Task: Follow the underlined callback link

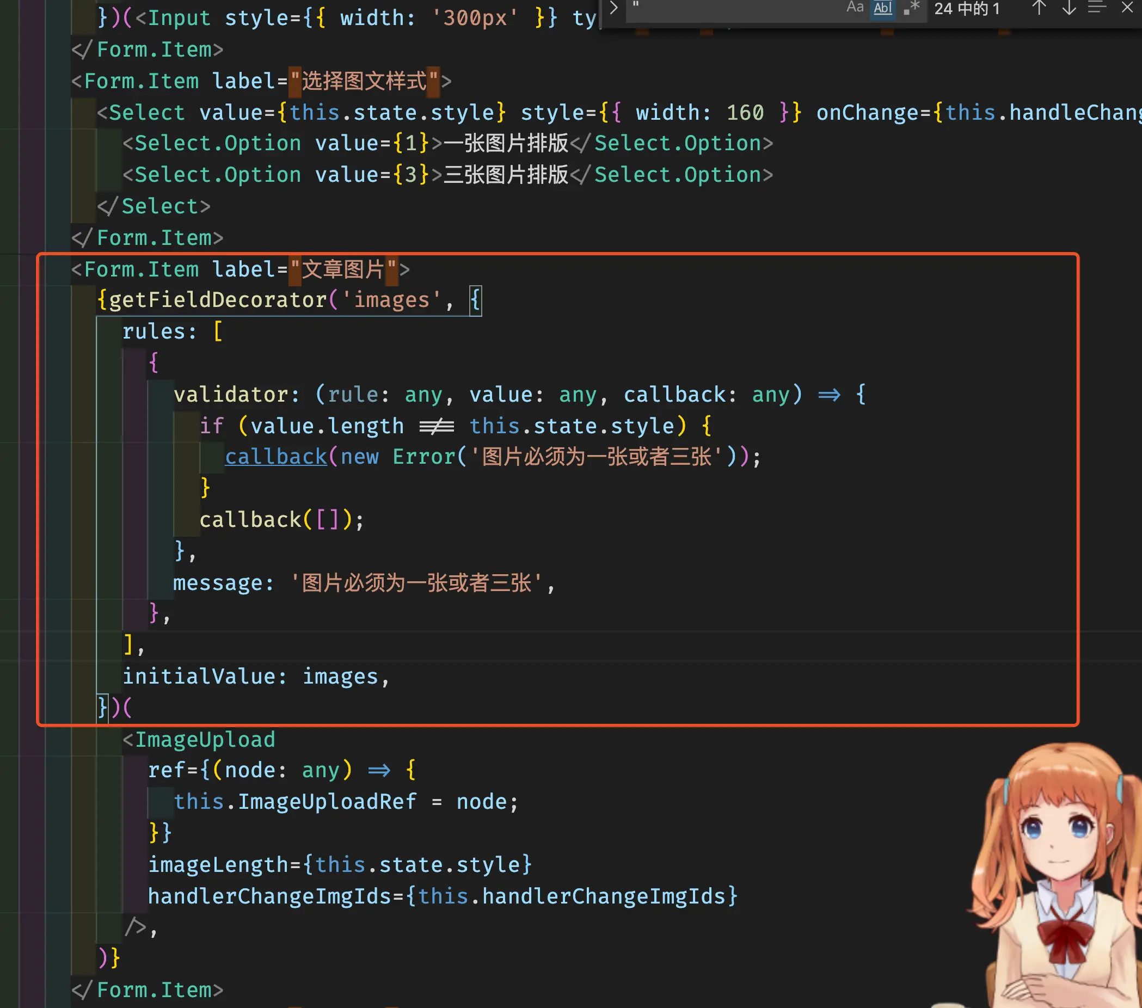Action: pos(275,457)
